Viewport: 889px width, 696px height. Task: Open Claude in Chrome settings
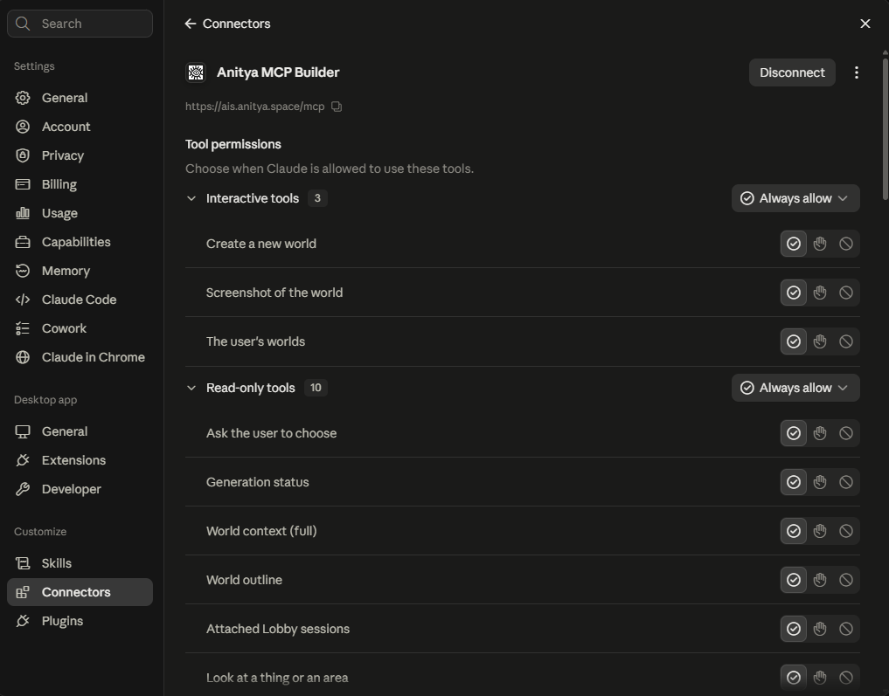80,357
